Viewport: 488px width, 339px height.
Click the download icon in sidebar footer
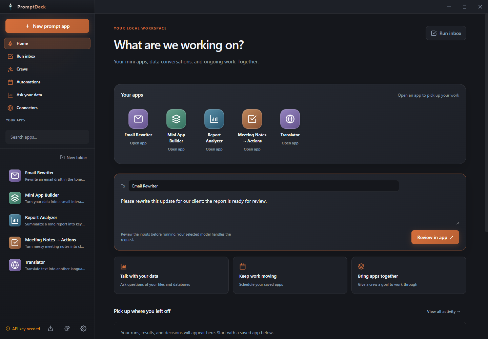[x=50, y=328]
